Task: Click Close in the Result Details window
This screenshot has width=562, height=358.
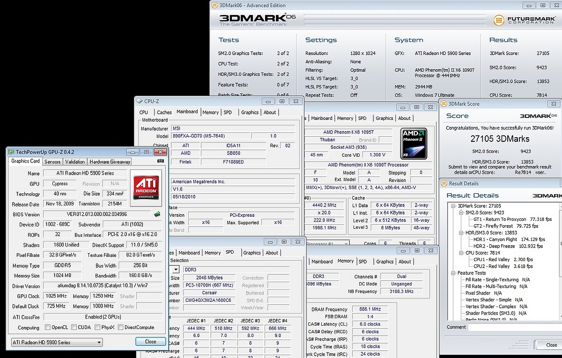Action: [551, 345]
